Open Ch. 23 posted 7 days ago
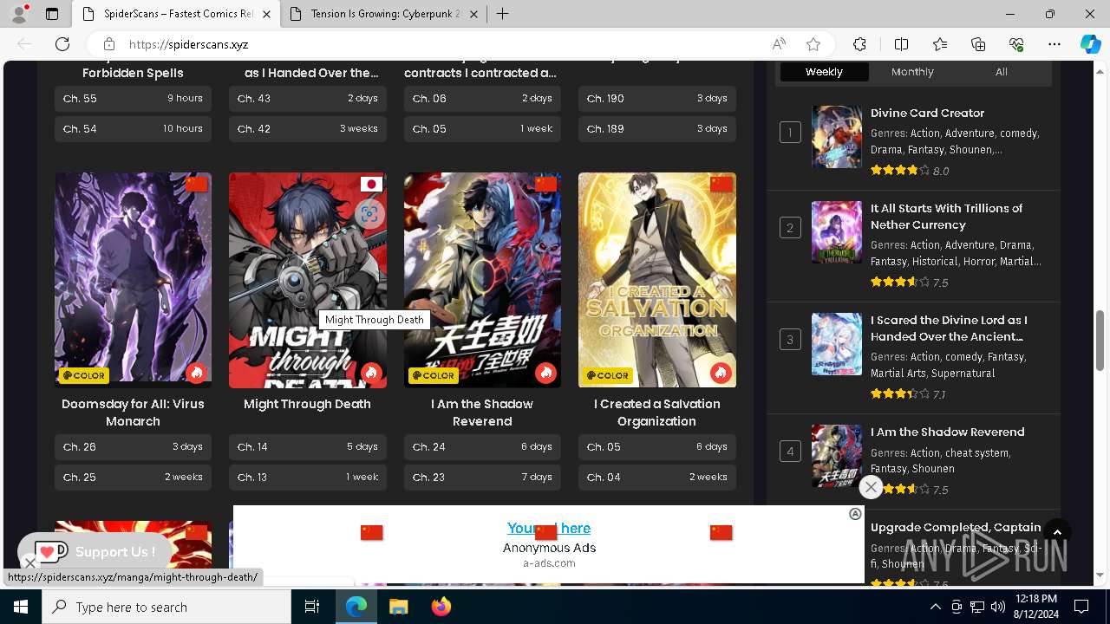 click(482, 478)
